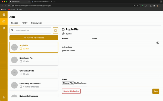Viewport: 163px width, 101px height.
Task: Click the Shepherds Pie recipe thumbnail
Action: click(x=14, y=60)
